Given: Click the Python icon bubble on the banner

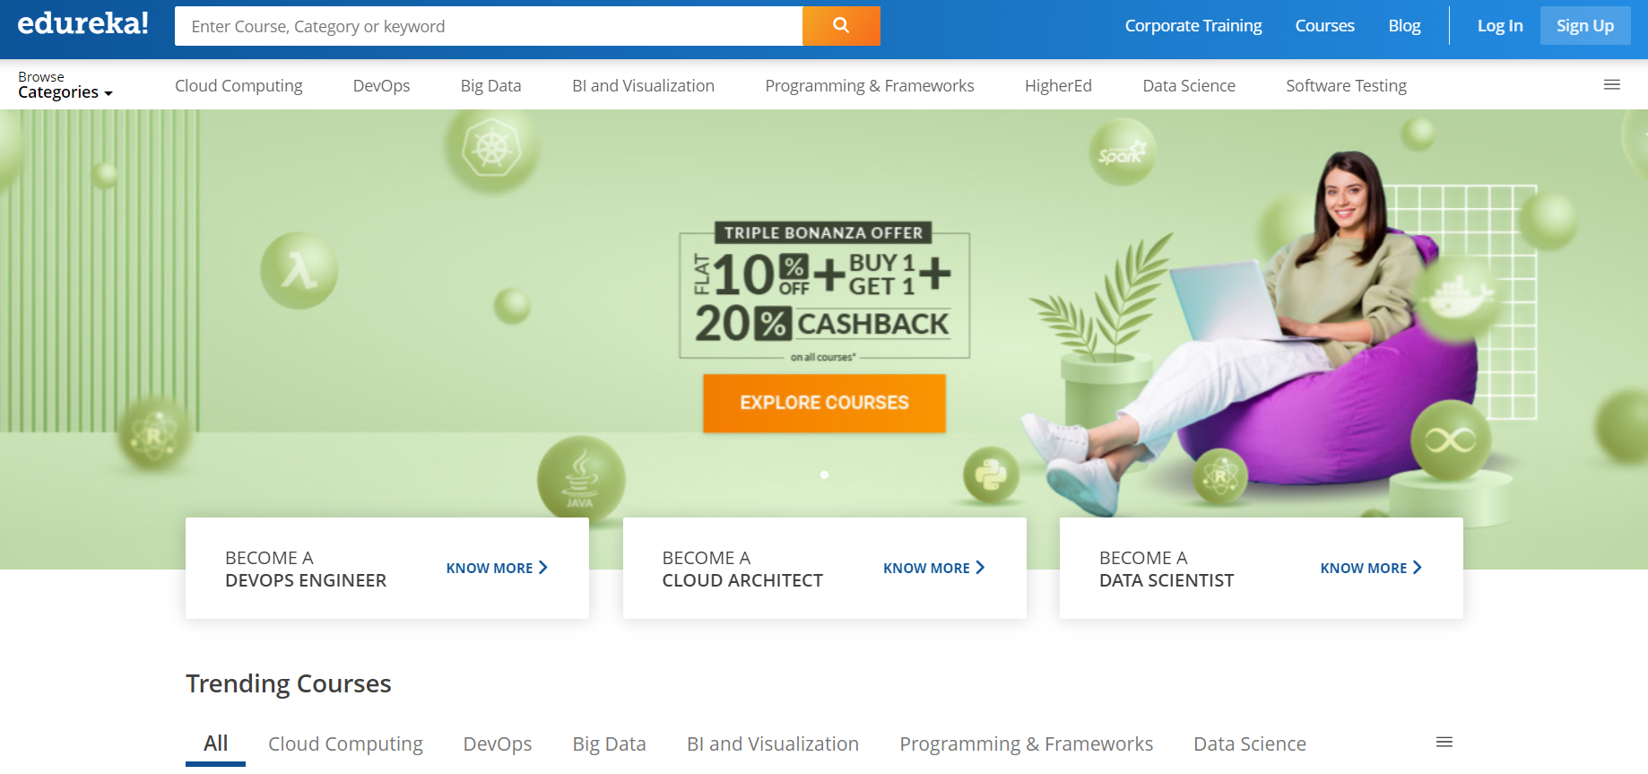Looking at the screenshot, I should [x=991, y=474].
